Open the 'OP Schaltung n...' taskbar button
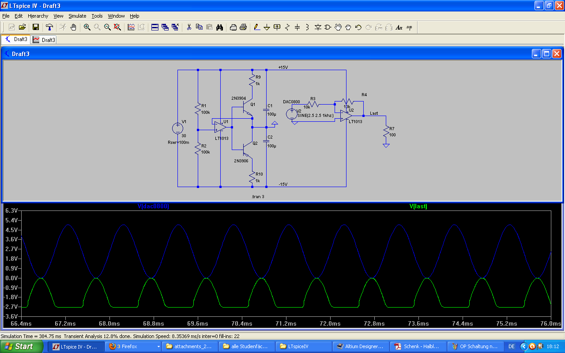This screenshot has width=565, height=353. (x=475, y=346)
